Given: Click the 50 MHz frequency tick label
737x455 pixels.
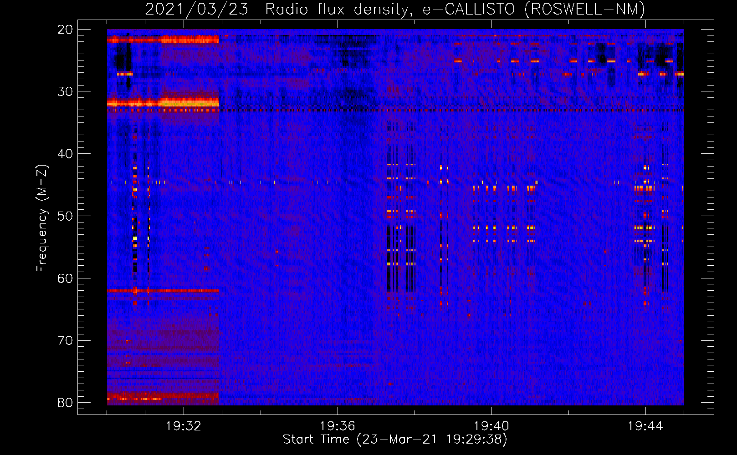Looking at the screenshot, I should coord(65,216).
